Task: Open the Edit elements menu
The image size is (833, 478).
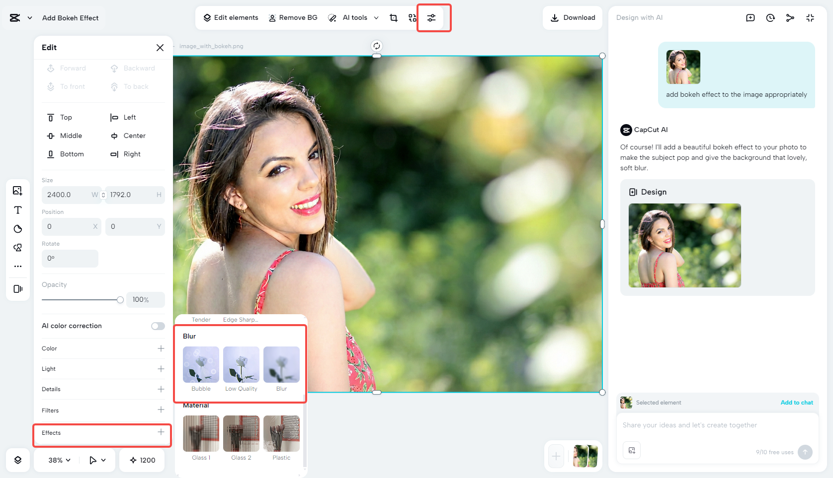Action: pos(230,17)
